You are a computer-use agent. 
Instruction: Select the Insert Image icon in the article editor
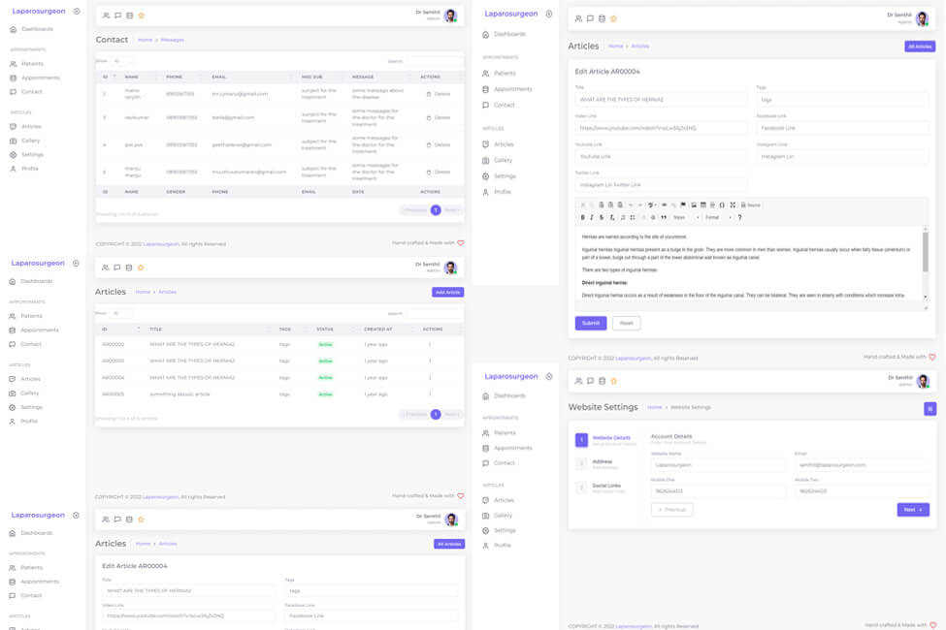(x=693, y=205)
